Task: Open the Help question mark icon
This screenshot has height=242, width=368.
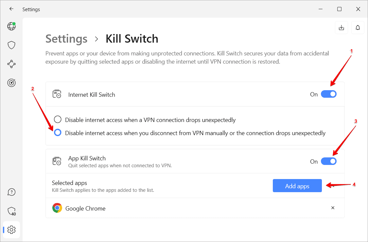Action: point(11,192)
